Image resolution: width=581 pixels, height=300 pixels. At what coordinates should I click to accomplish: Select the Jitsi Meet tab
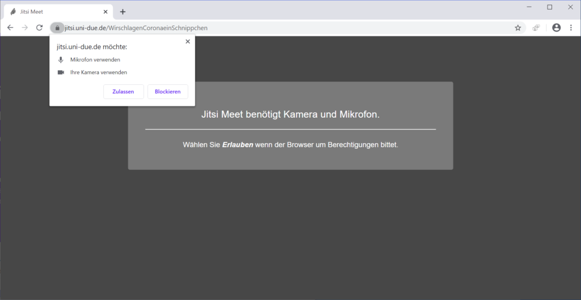(58, 12)
